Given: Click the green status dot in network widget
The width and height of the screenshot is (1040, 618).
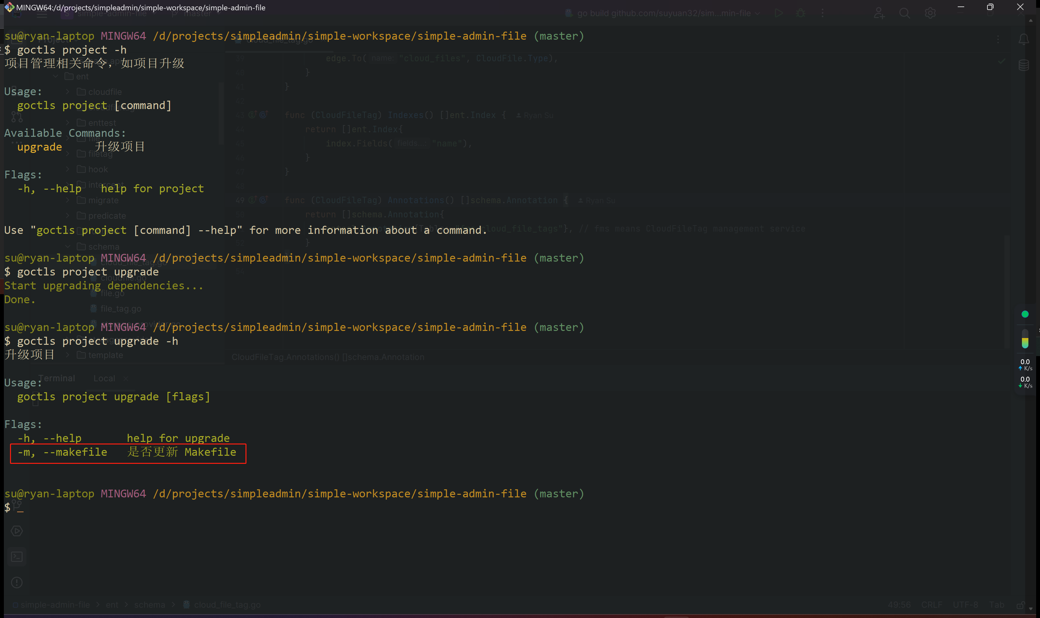Looking at the screenshot, I should click(1025, 314).
